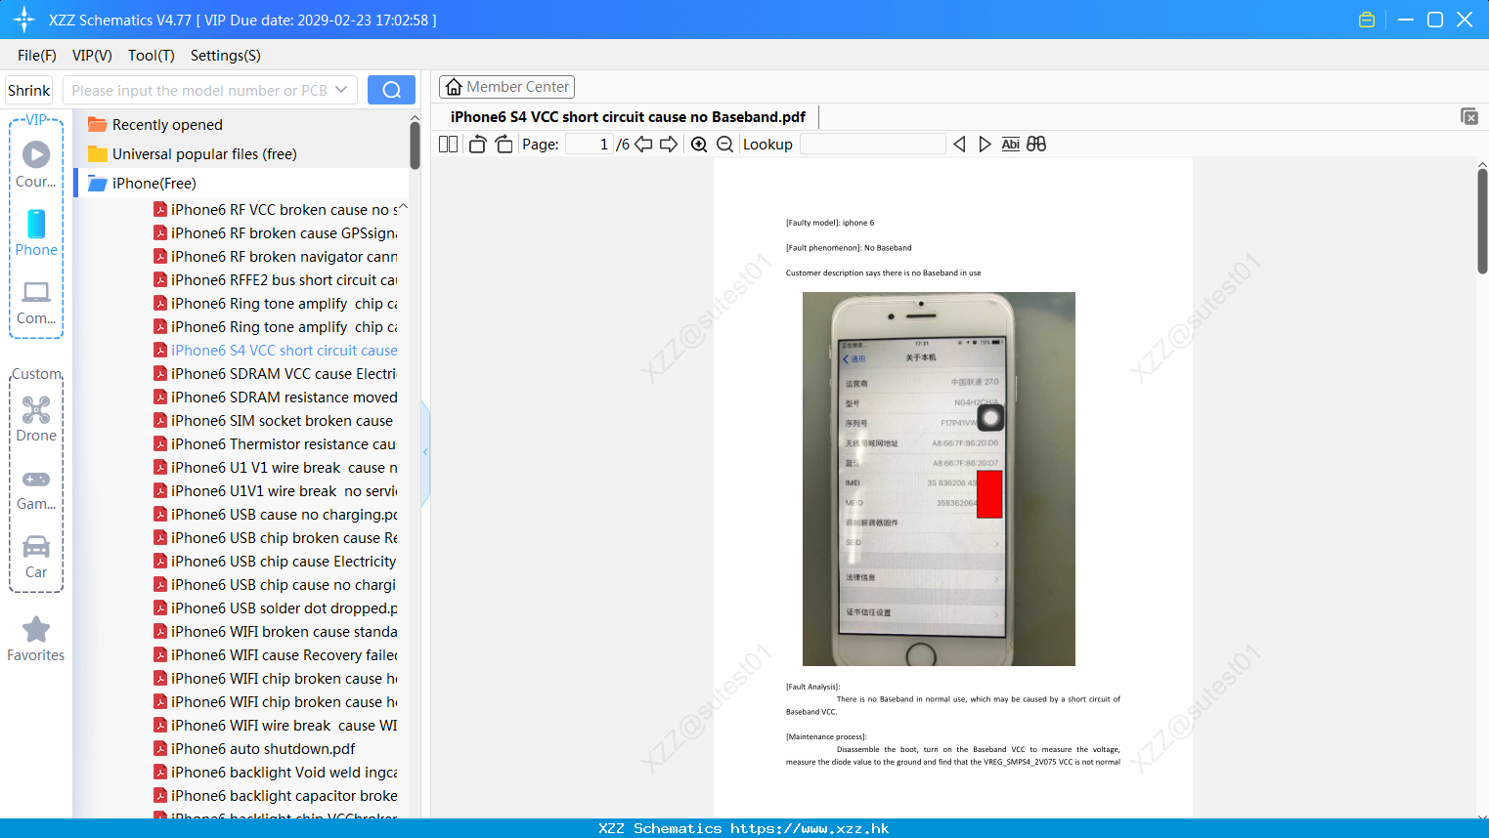
Task: Open iPhone6 USB solder dot dropped file
Action: 276,608
